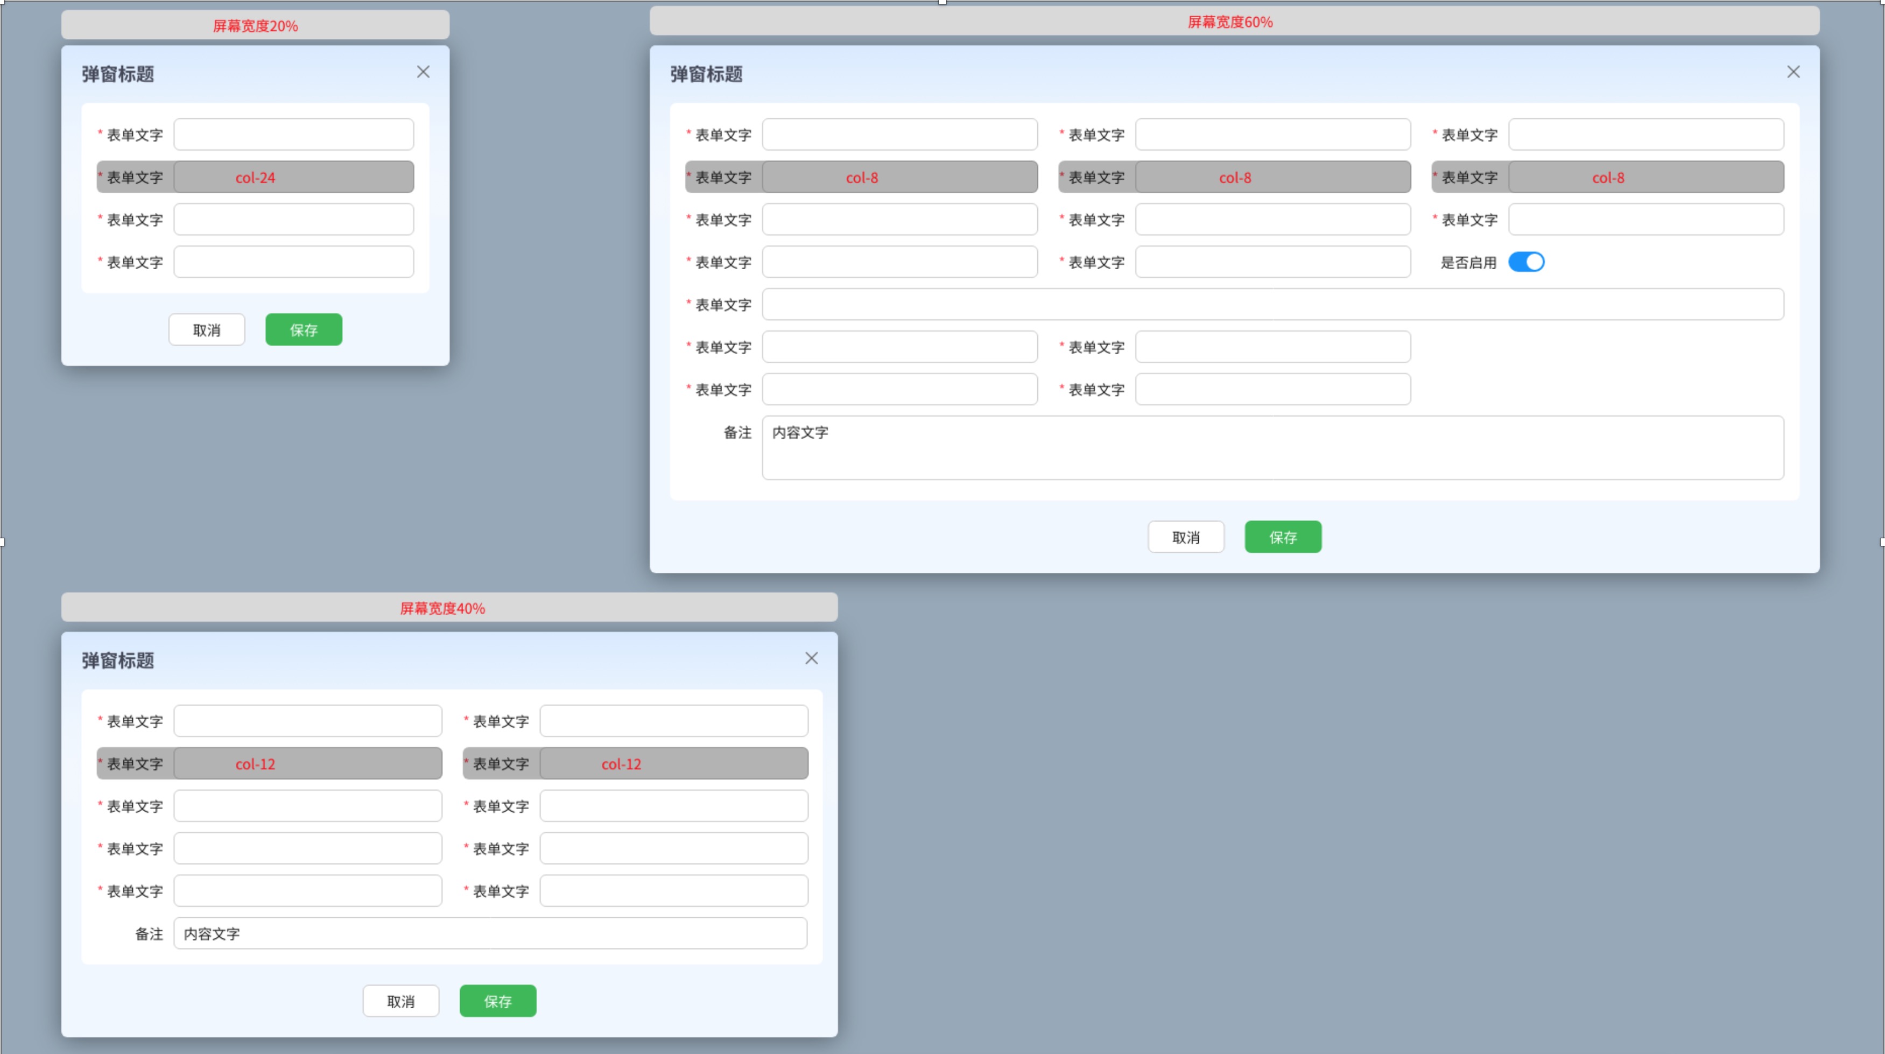Click 取消 in the 40% width dialog

click(400, 1001)
